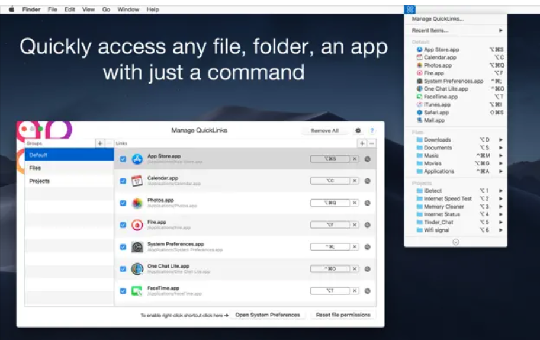Expand the Downloads folder submenu arrow

[x=501, y=140]
